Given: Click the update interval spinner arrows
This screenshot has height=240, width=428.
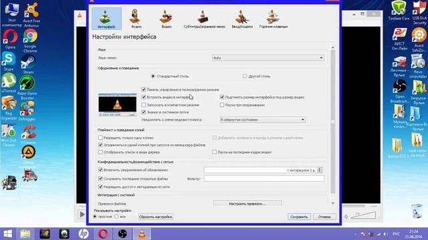Looking at the screenshot, I should pos(320,170).
